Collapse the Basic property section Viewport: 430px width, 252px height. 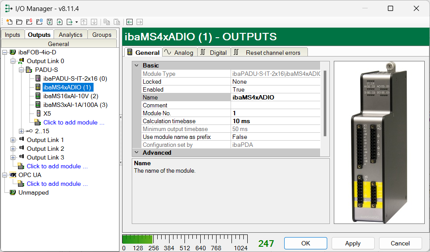tap(136, 65)
